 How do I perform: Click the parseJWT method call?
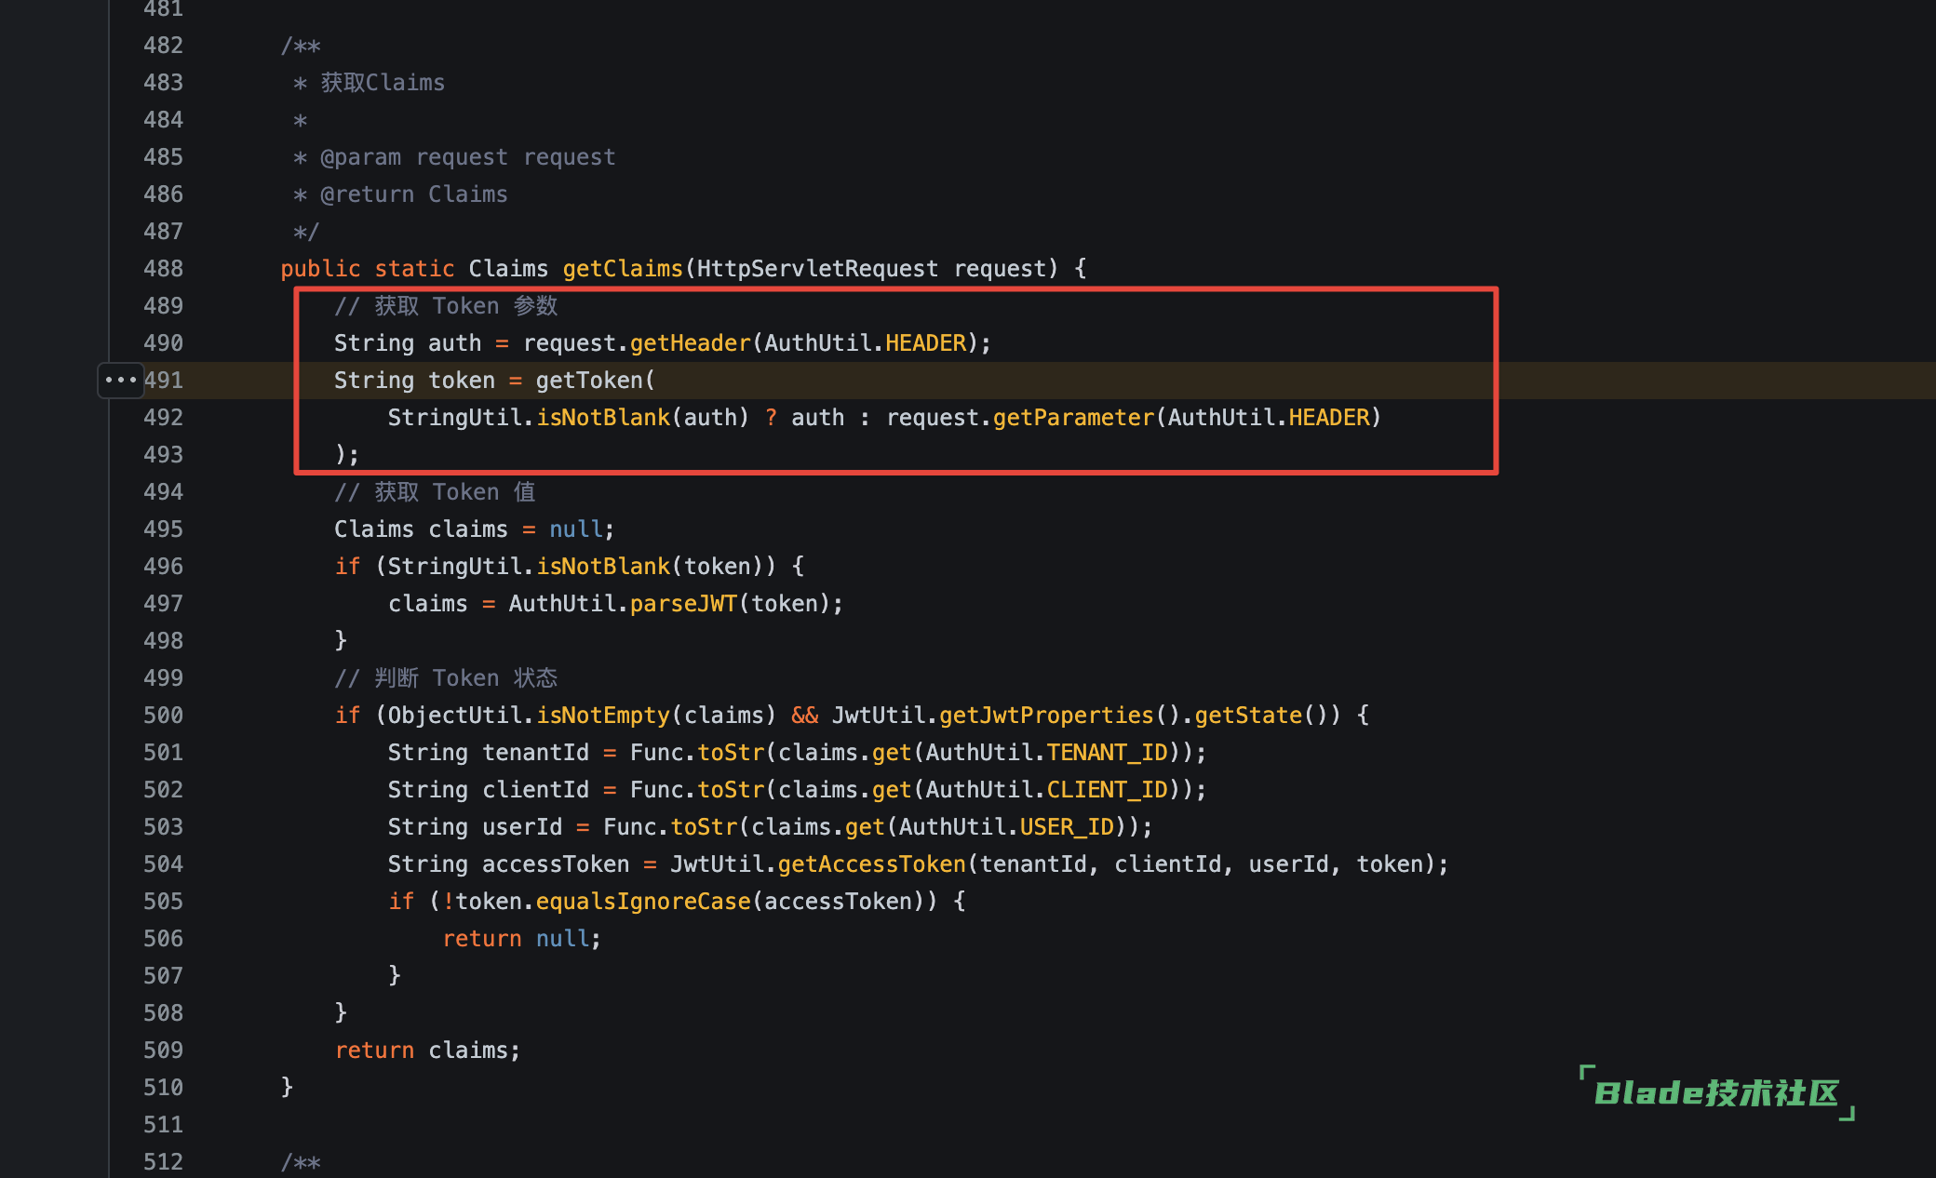(683, 604)
